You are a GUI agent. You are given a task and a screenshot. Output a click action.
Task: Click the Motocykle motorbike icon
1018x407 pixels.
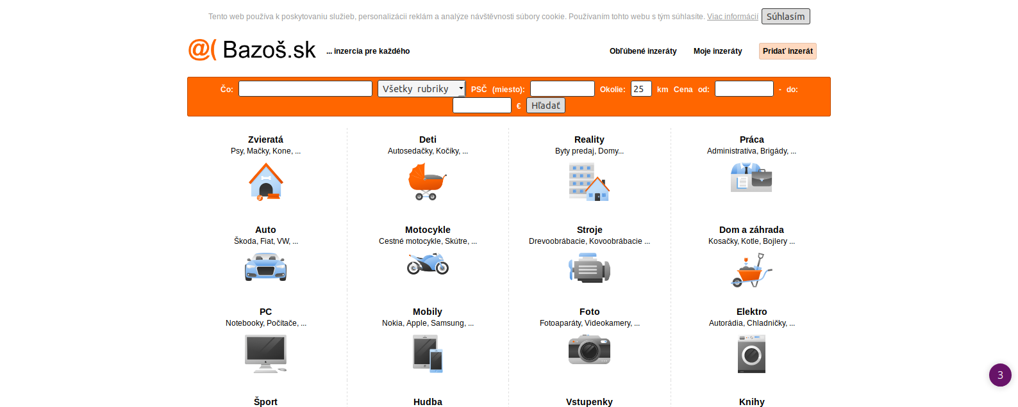(428, 264)
